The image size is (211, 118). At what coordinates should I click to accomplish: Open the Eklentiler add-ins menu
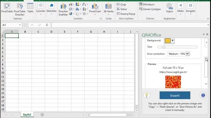pos(51,9)
